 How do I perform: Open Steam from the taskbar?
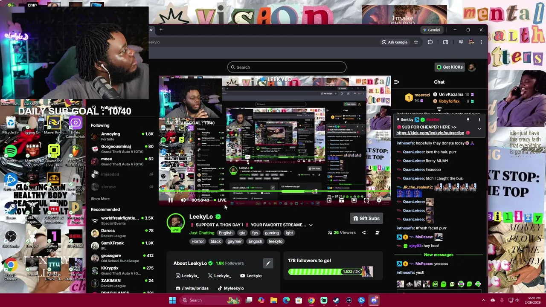coord(336,300)
